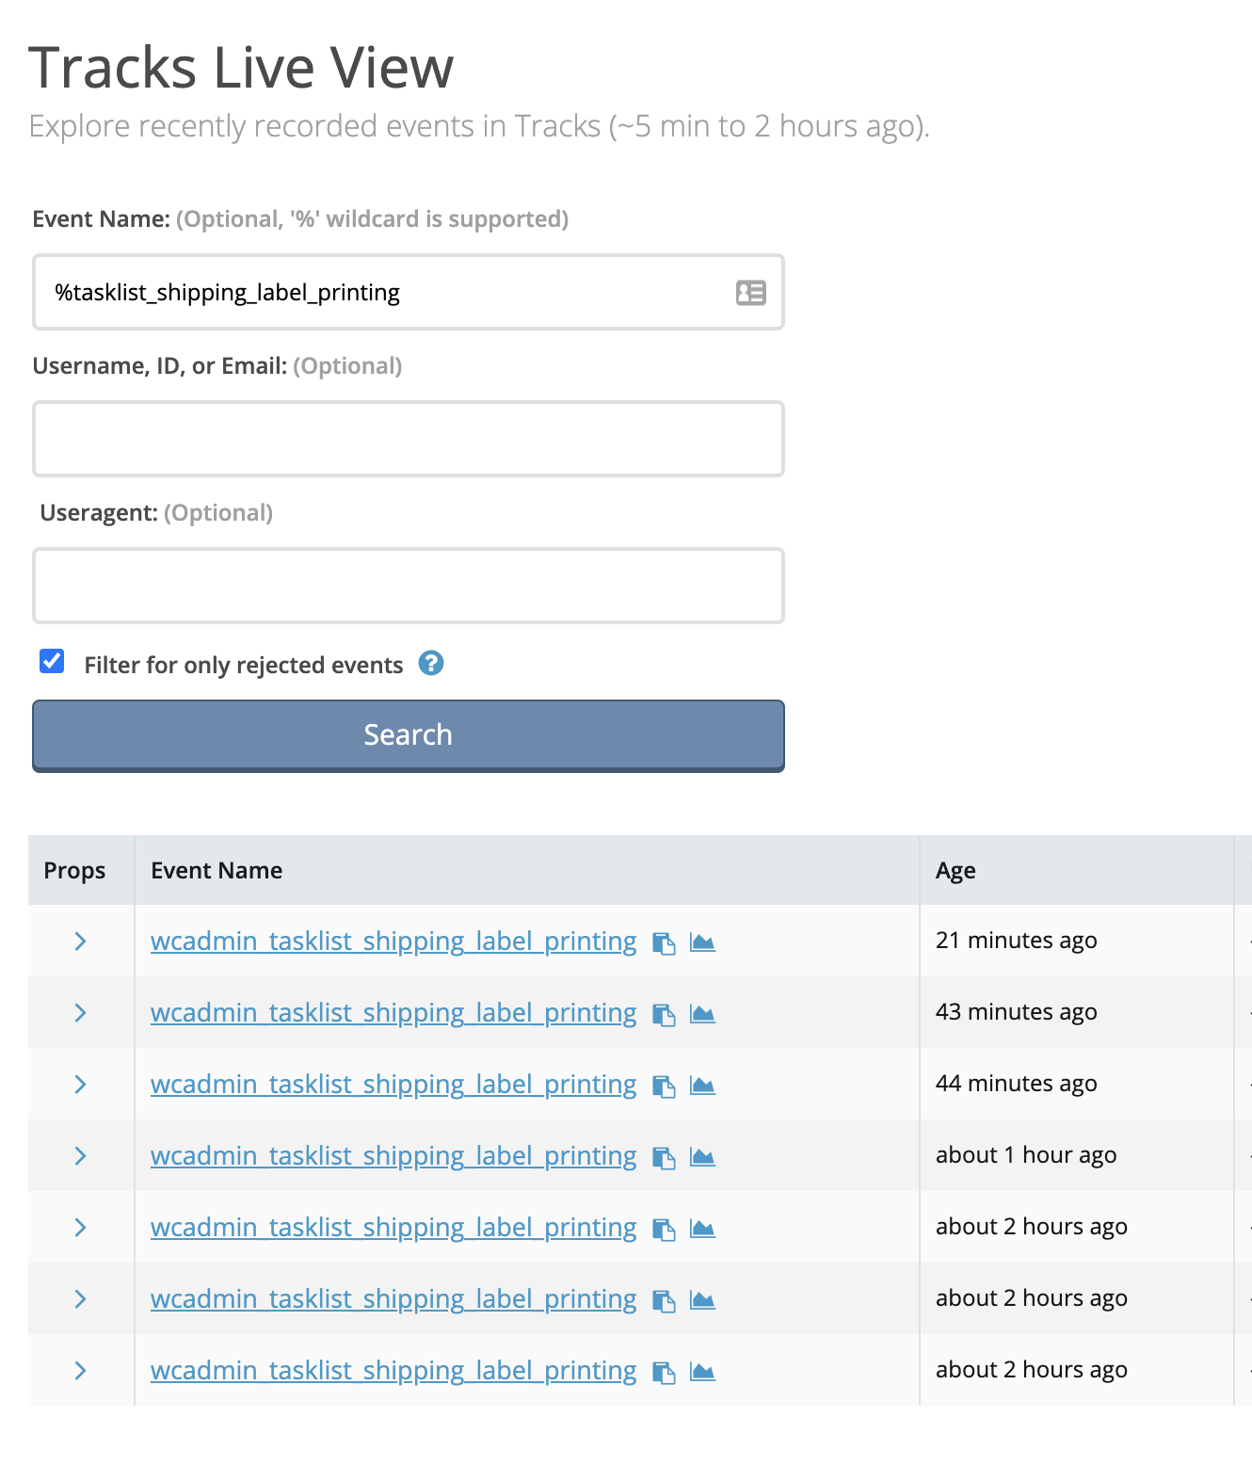Copy event name in 43 minutes ago row
Image resolution: width=1252 pixels, height=1465 pixels.
coord(665,1014)
